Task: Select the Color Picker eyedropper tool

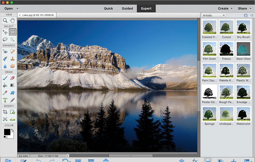Action: 5,93
